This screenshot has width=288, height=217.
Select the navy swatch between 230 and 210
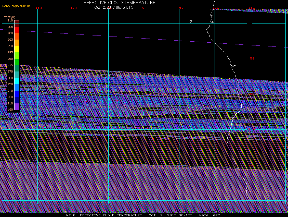click(x=17, y=100)
